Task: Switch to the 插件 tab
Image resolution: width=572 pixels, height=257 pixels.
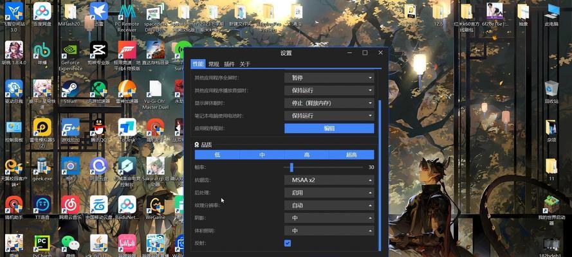Action: pos(229,64)
